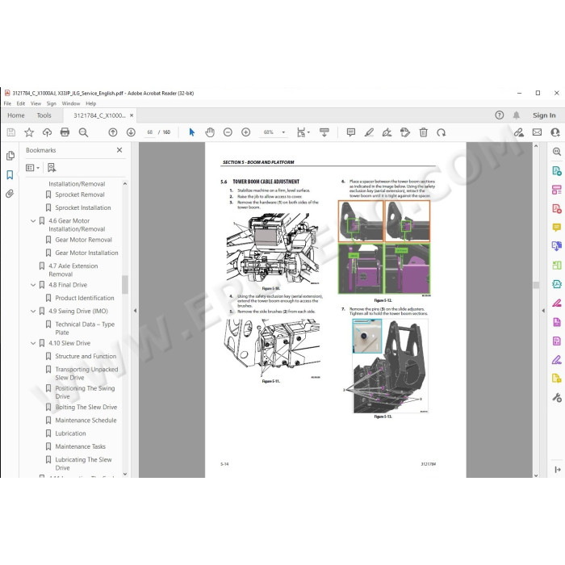Activate the hand pan tool

(x=210, y=132)
